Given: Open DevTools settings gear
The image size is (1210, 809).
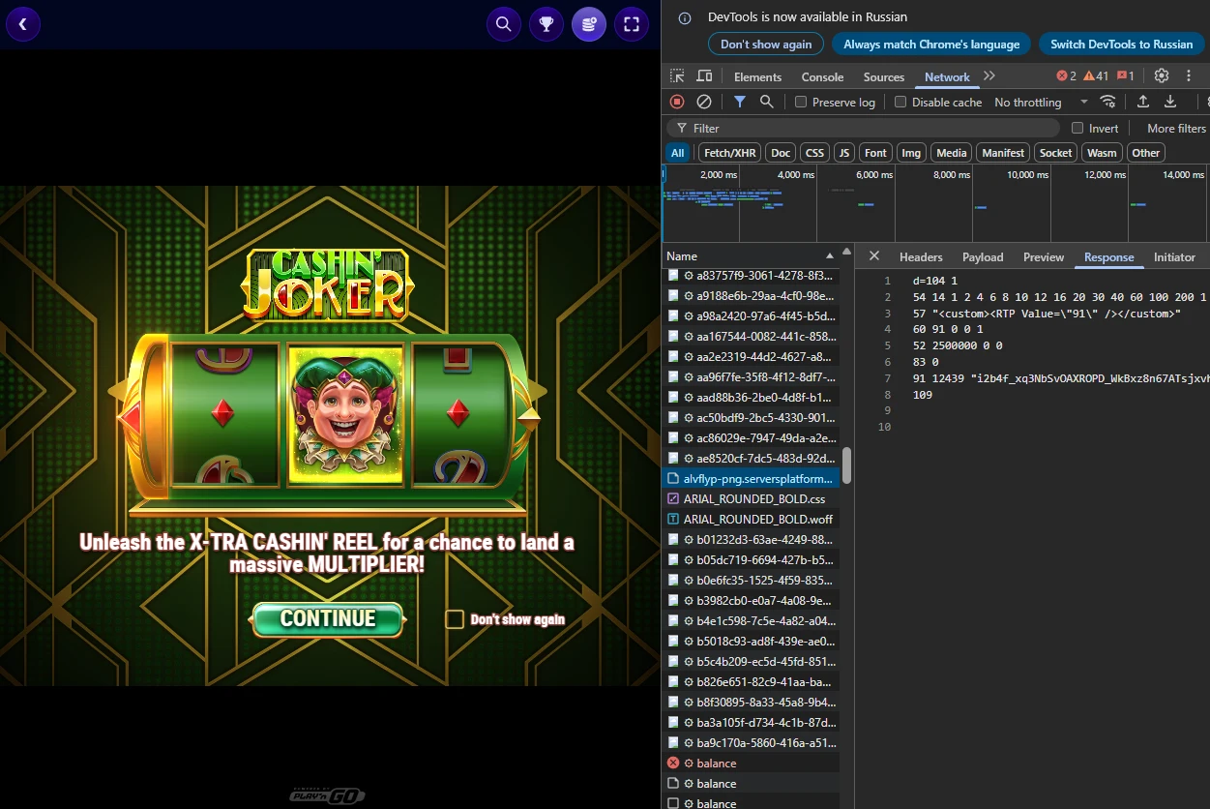Looking at the screenshot, I should (x=1162, y=76).
